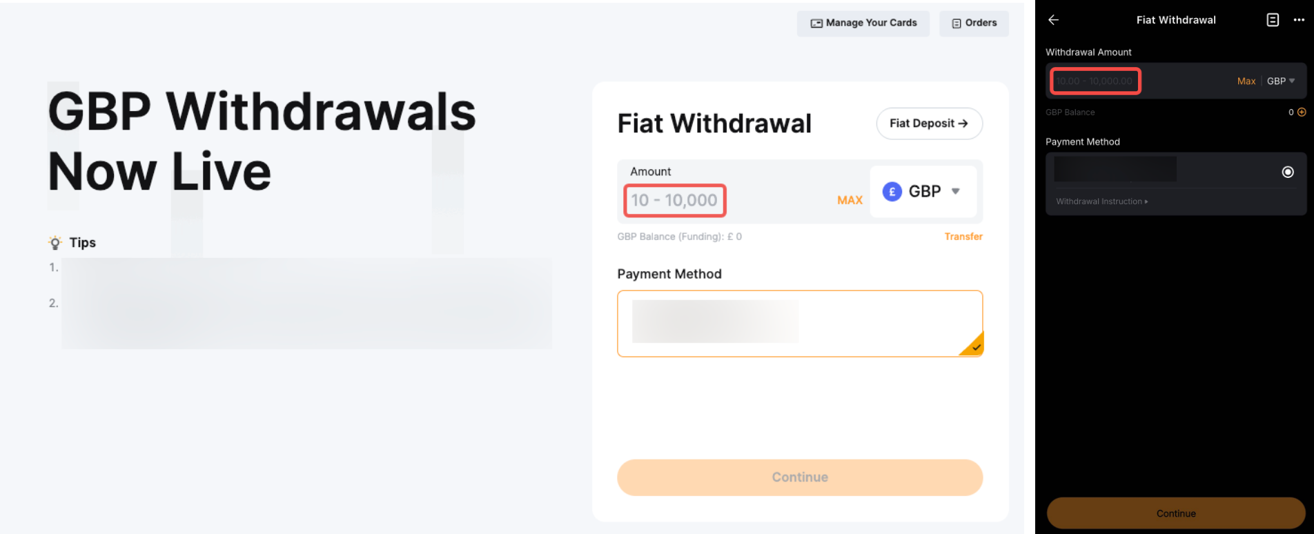Screen dimensions: 1314x534
Task: Expand the Withdrawal Instruction section
Action: click(x=1101, y=201)
